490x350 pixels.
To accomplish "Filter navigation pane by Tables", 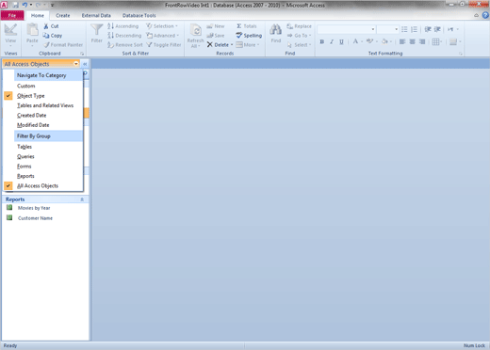I will (24, 147).
